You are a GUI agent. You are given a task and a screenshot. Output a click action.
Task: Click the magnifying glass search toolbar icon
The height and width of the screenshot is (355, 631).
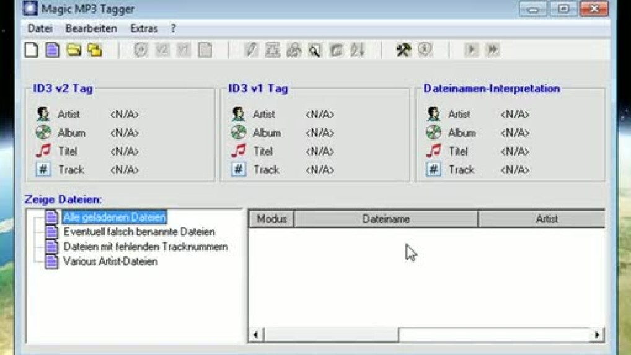315,51
